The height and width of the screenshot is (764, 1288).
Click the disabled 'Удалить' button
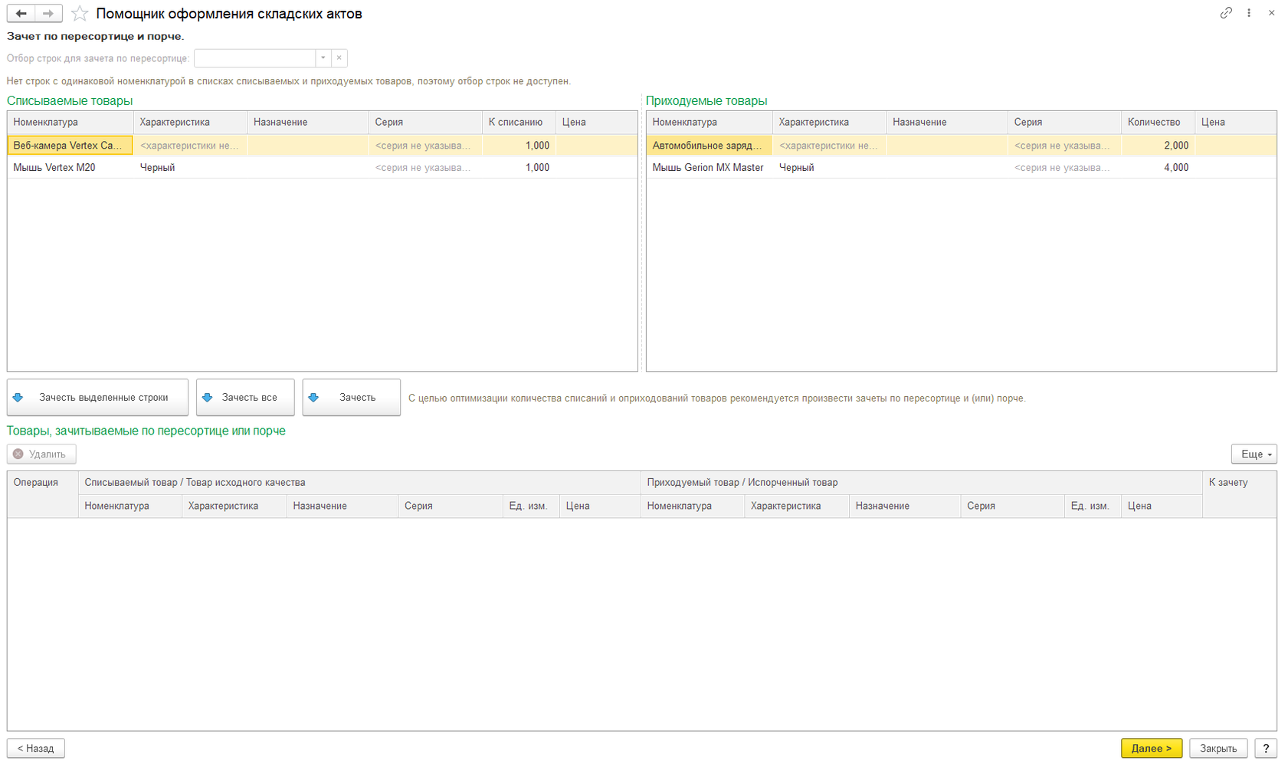tap(41, 454)
